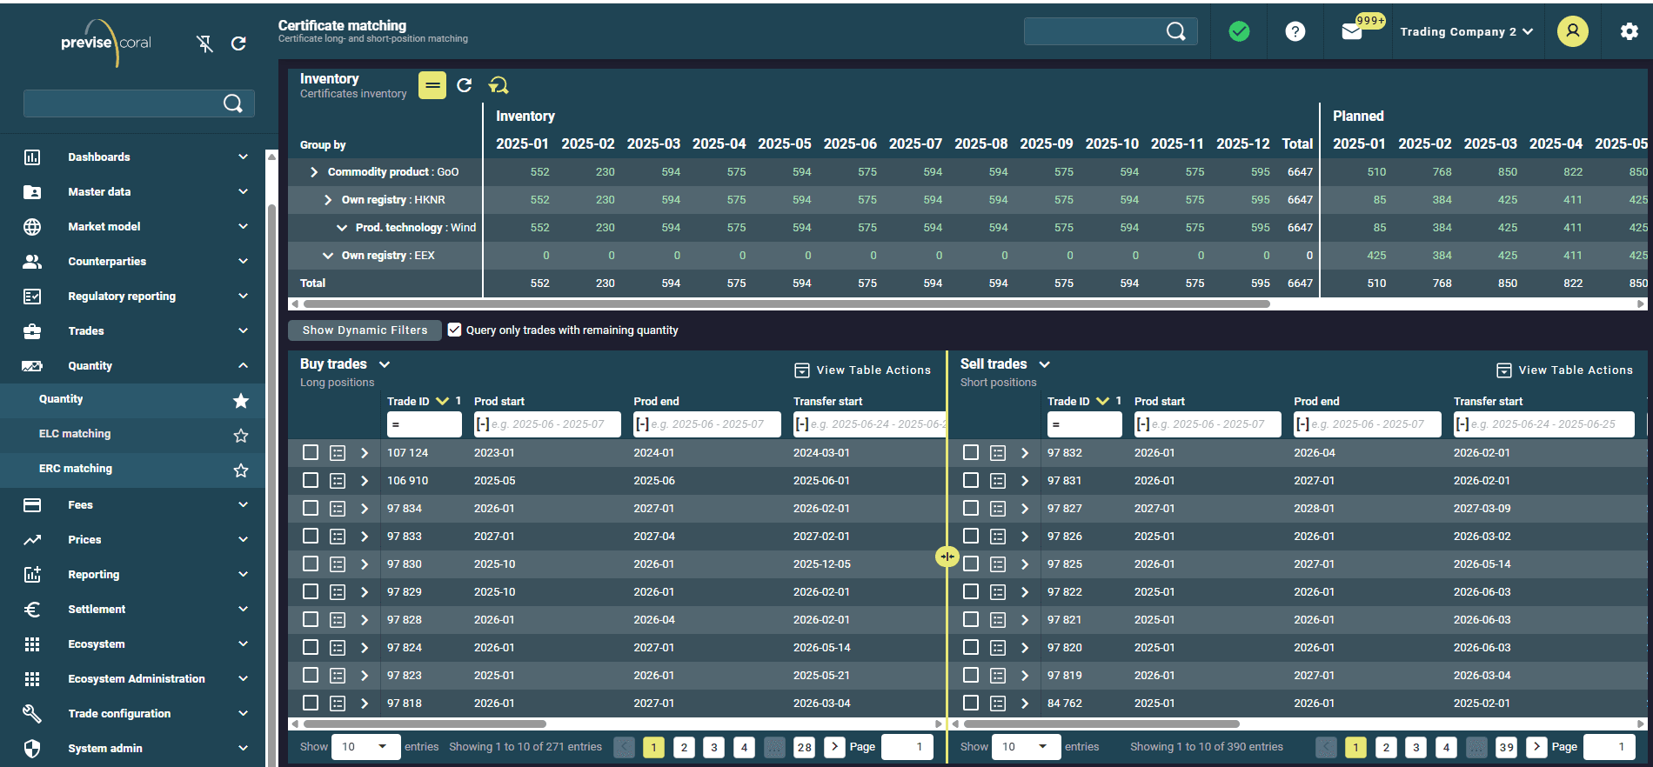The width and height of the screenshot is (1653, 767).
Task: Expand the Commodity product GoO row
Action: pos(314,172)
